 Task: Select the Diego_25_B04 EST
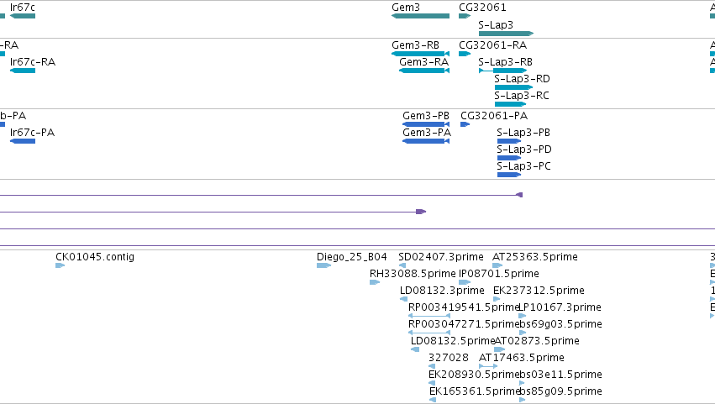pyautogui.click(x=323, y=265)
